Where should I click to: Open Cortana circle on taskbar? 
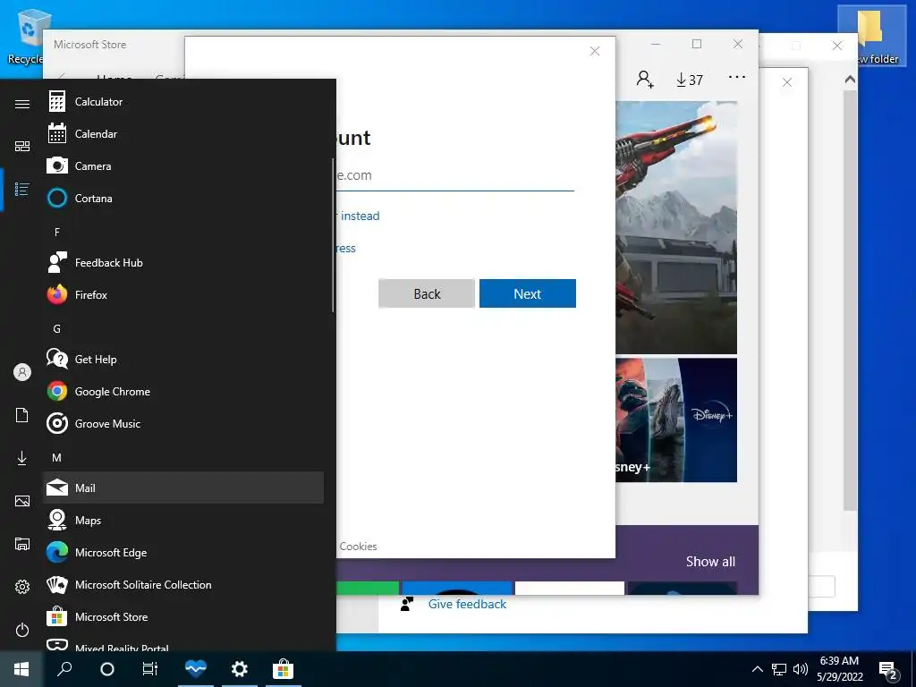tap(107, 669)
